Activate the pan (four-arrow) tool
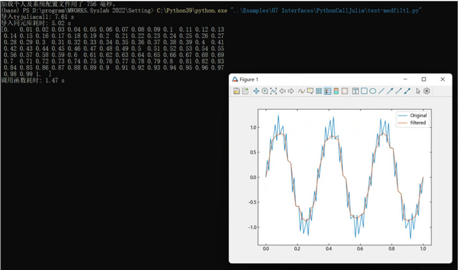This screenshot has height=270, width=458. 256,91
